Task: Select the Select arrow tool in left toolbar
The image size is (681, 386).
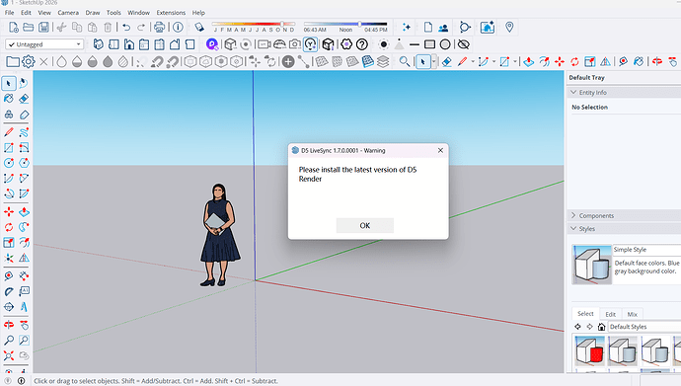Action: pyautogui.click(x=8, y=83)
